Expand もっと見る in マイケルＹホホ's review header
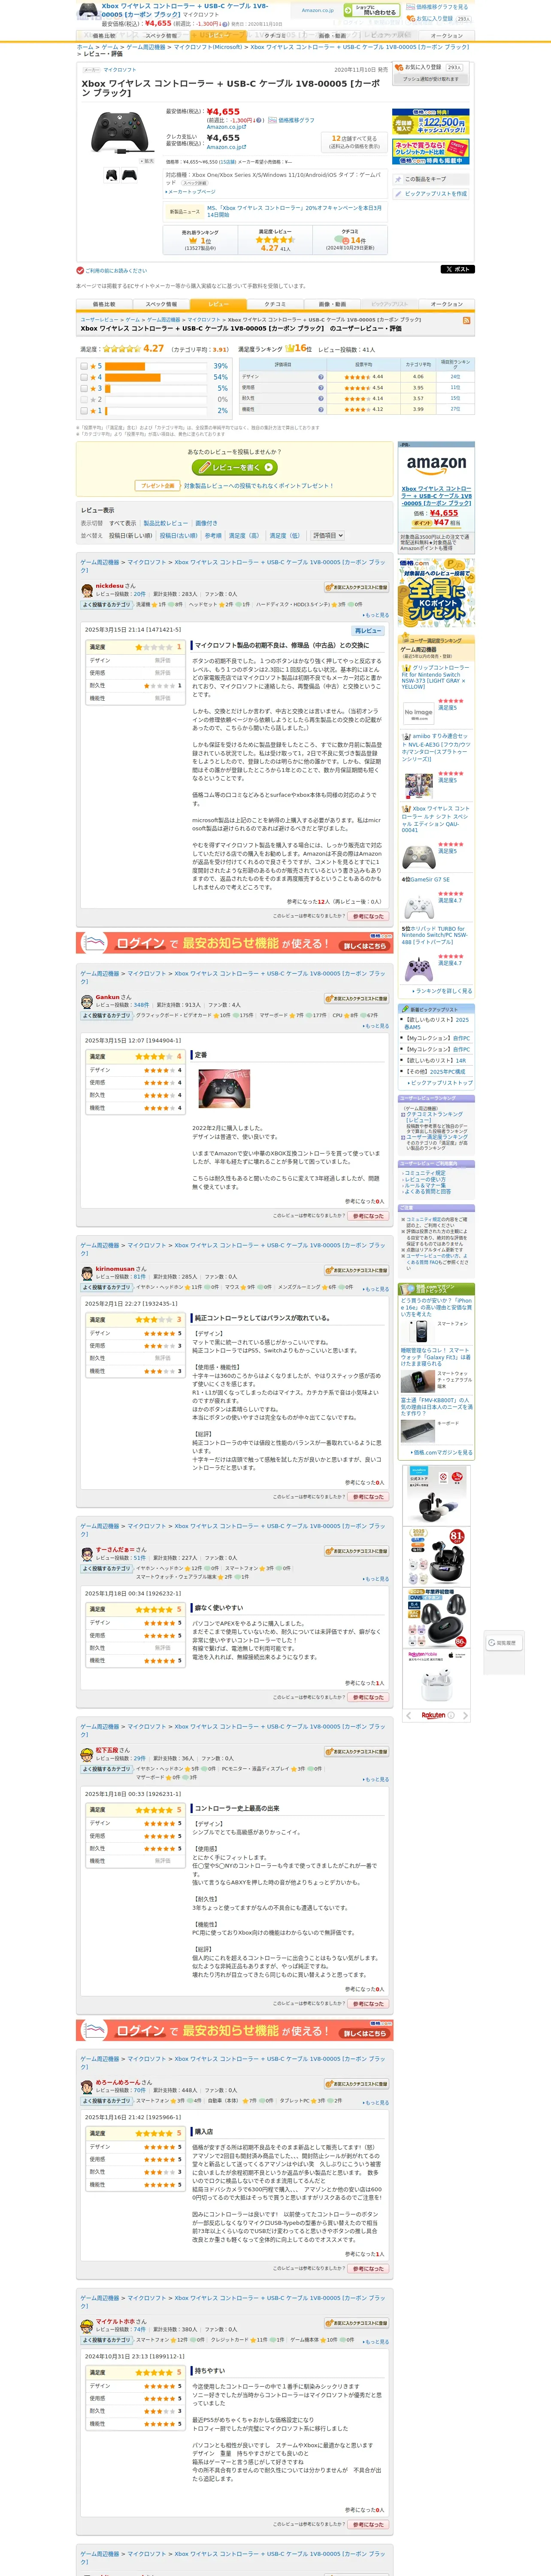This screenshot has height=2576, width=551. pyautogui.click(x=376, y=2342)
